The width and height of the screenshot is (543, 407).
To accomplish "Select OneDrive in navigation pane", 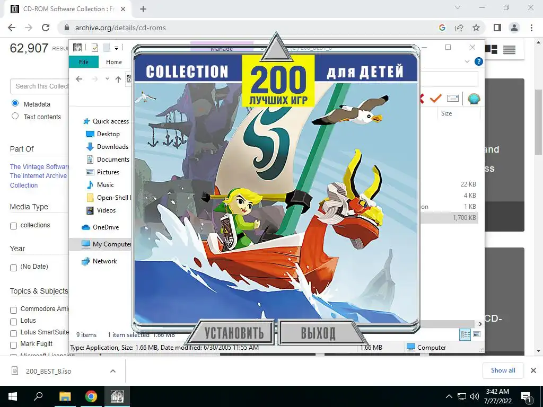I will [106, 227].
